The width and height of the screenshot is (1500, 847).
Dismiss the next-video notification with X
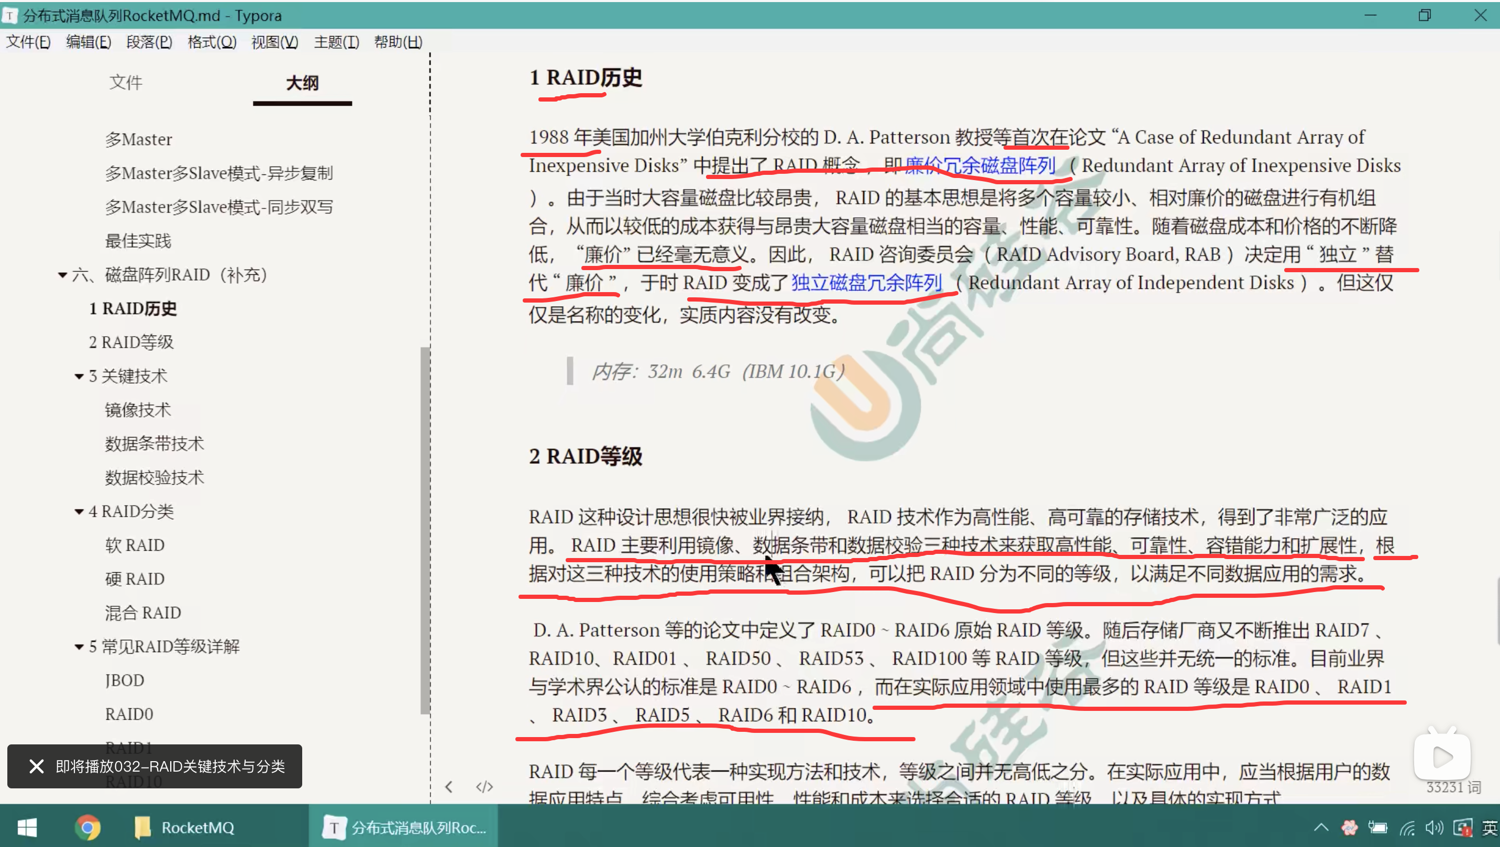click(36, 766)
